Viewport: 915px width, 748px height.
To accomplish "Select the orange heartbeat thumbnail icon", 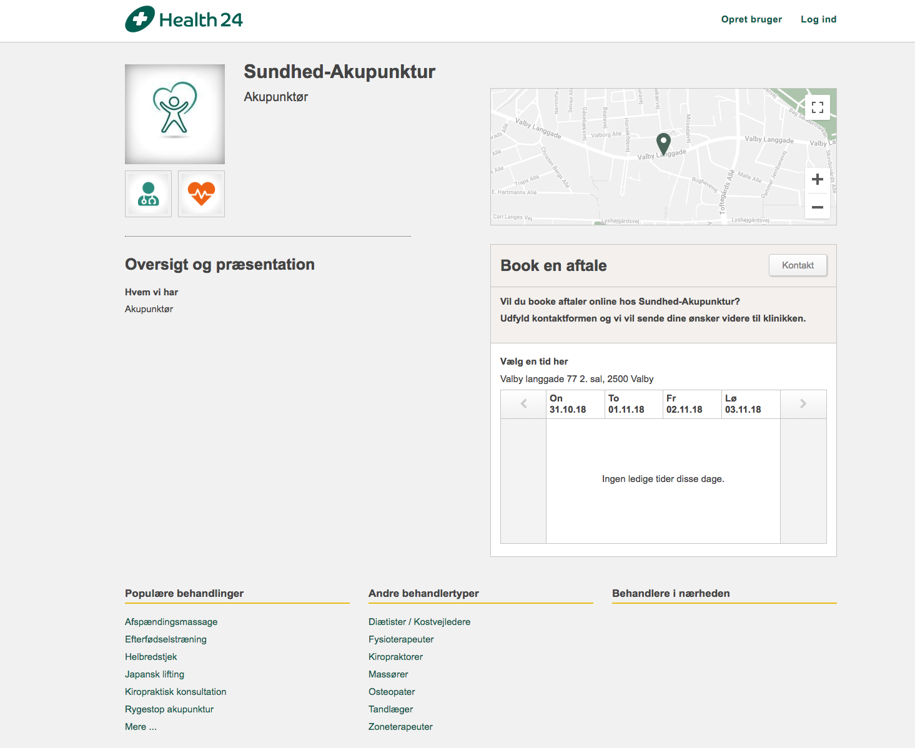I will coord(201,194).
